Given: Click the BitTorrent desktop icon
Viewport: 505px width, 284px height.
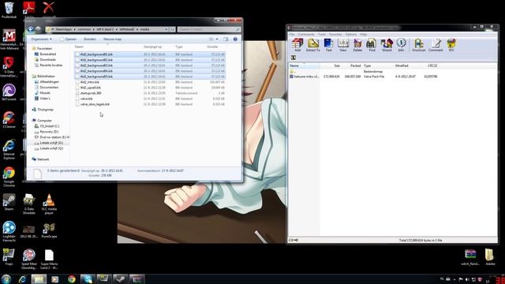Looking at the screenshot, I should click(x=9, y=92).
